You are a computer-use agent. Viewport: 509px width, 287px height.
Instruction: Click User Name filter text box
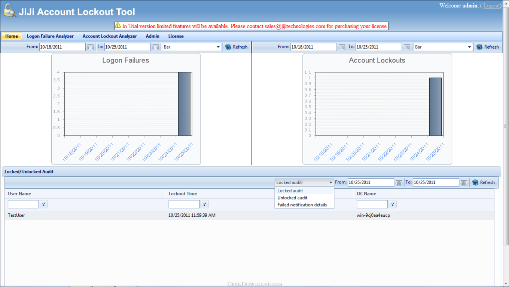[x=23, y=204]
